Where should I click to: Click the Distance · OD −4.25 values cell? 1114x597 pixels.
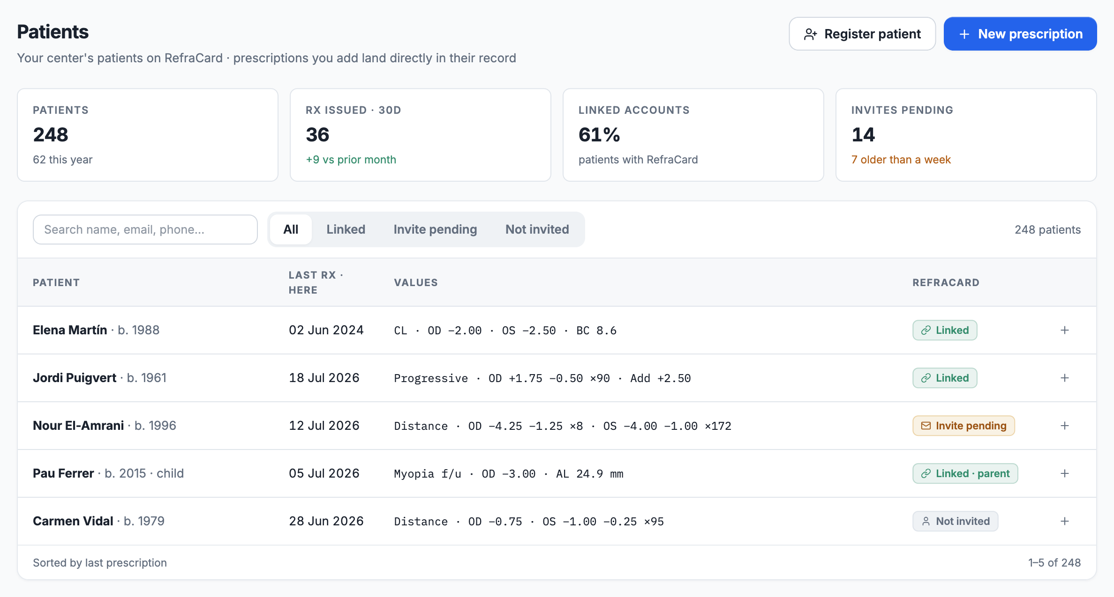(x=563, y=426)
